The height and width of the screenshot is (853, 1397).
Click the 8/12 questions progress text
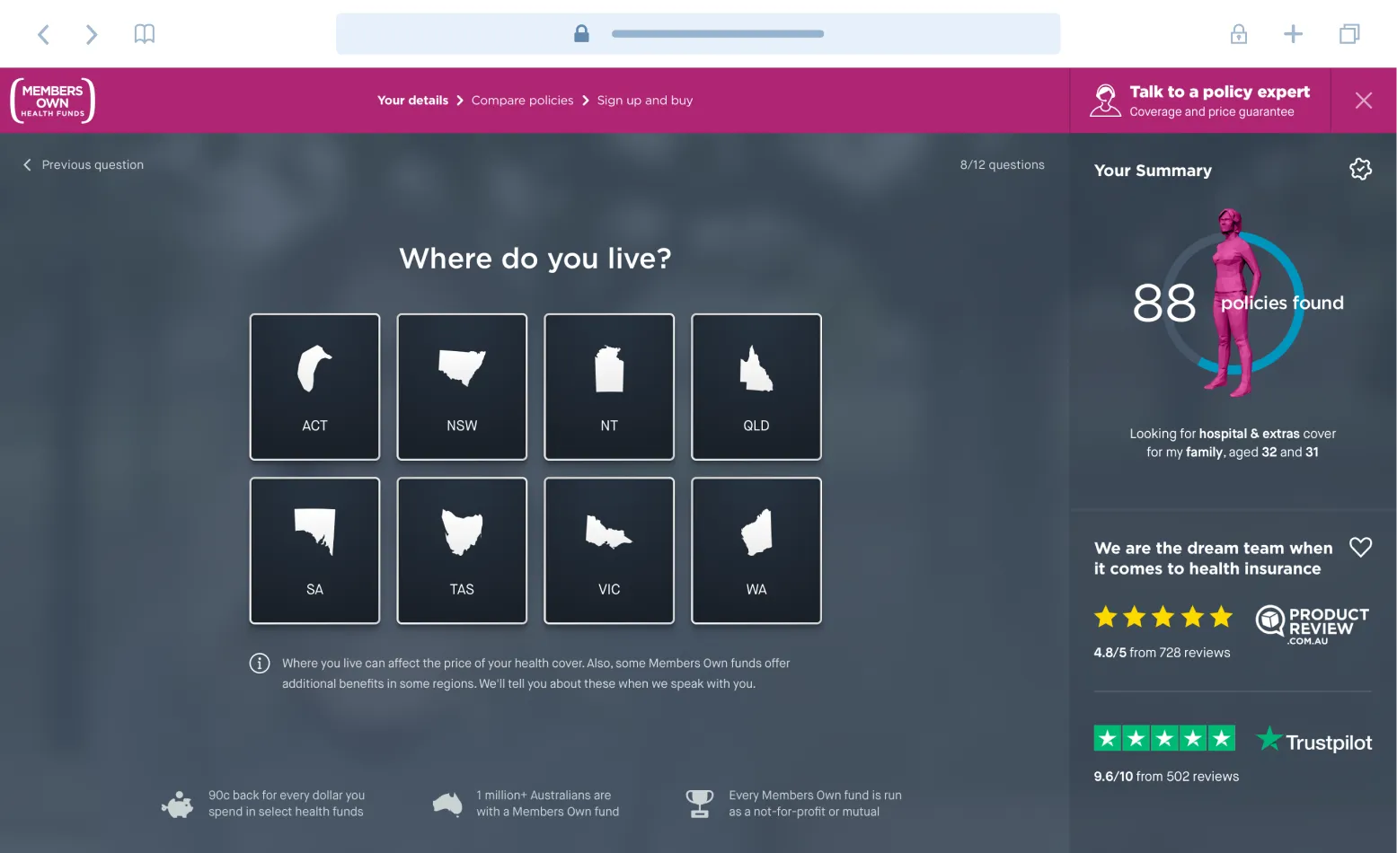[1002, 165]
